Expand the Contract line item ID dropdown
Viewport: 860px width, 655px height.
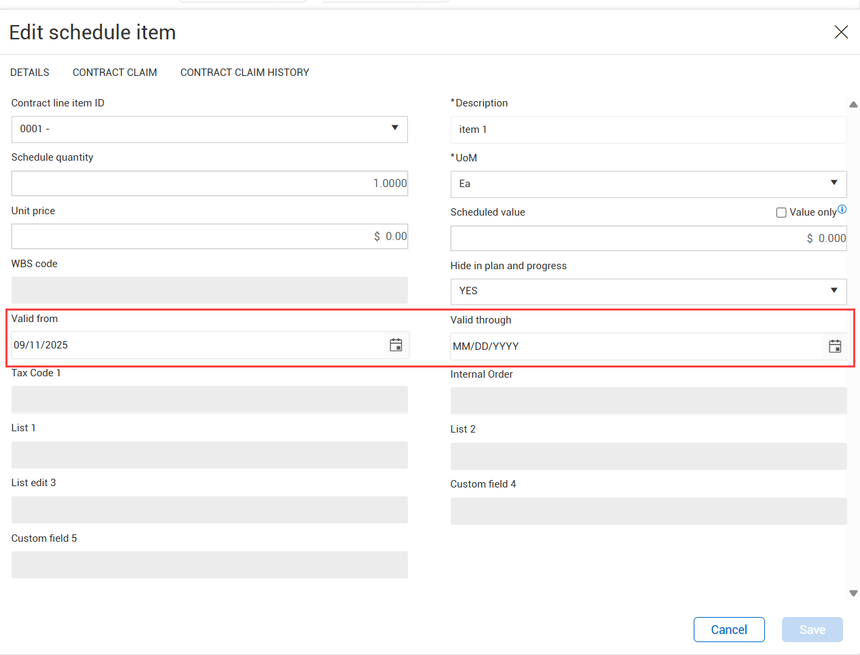point(394,128)
